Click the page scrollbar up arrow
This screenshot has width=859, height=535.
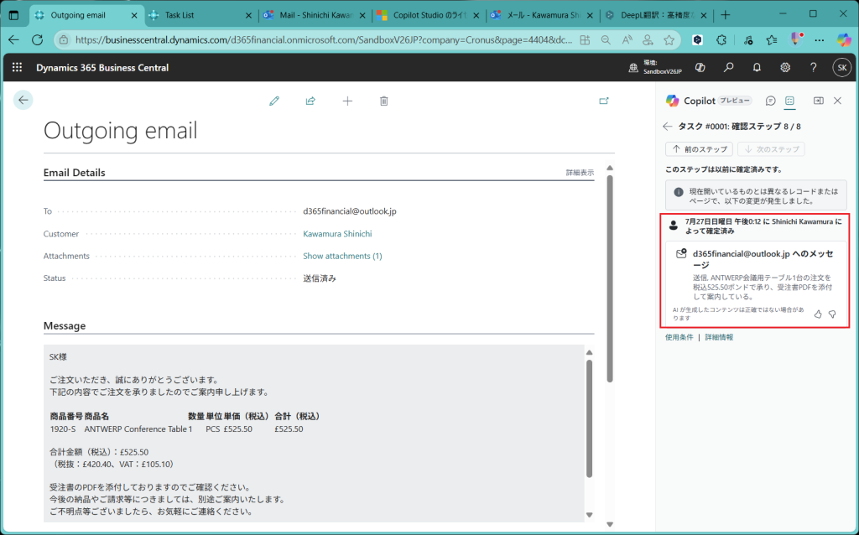click(610, 168)
